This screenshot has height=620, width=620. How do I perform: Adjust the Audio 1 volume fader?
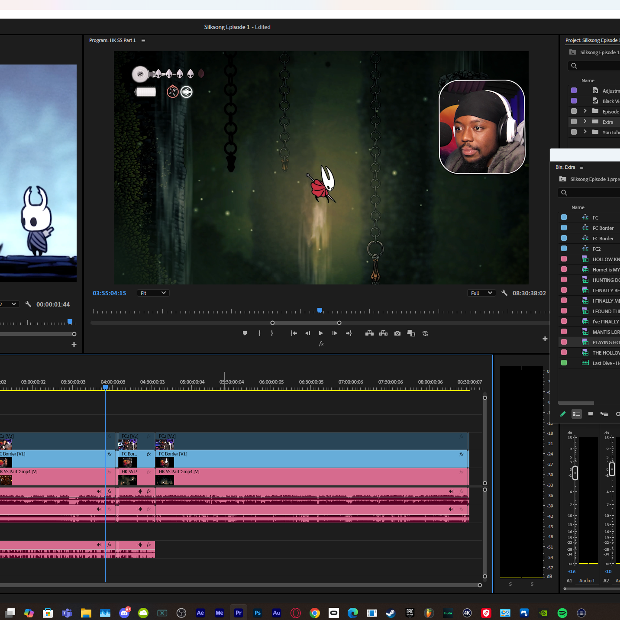click(575, 472)
